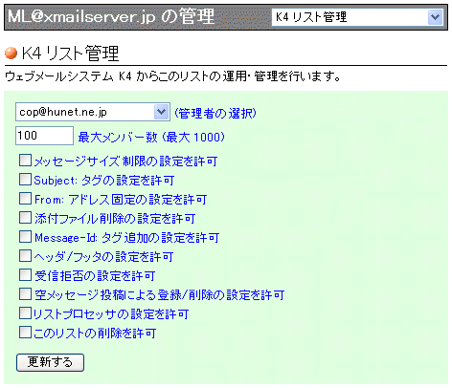
Task: Expand the cop@hunet.ne.jp administrator dropdown
Action: click(x=93, y=112)
